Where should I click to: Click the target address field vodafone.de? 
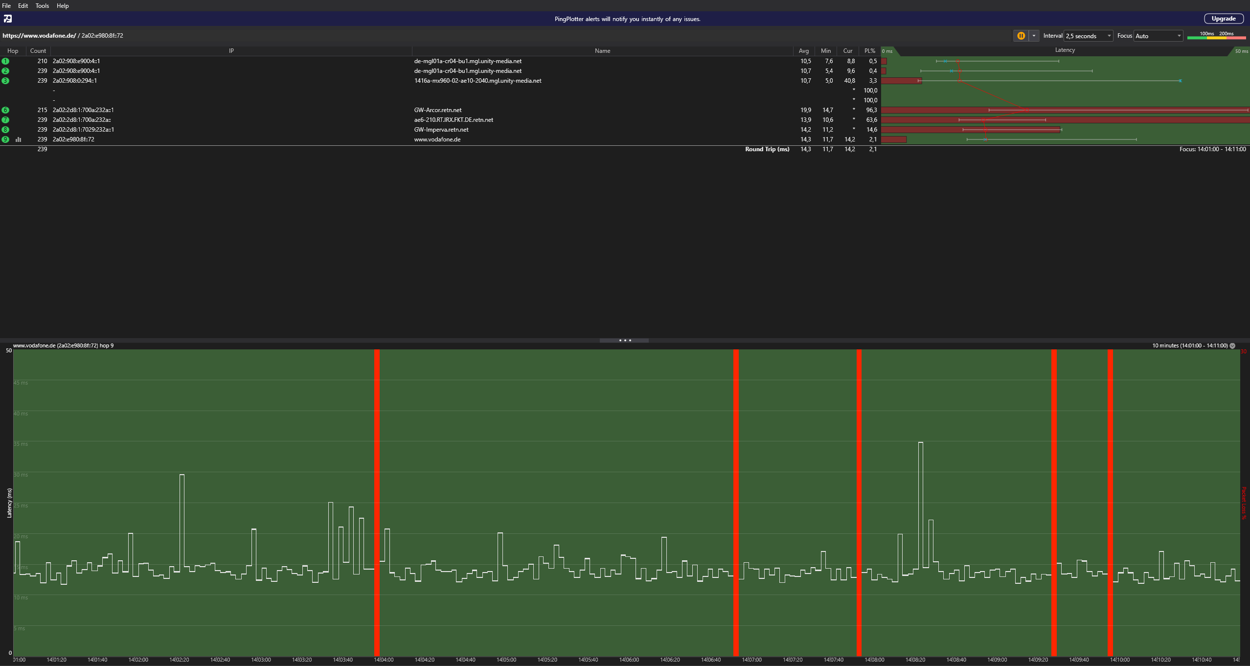coord(39,36)
